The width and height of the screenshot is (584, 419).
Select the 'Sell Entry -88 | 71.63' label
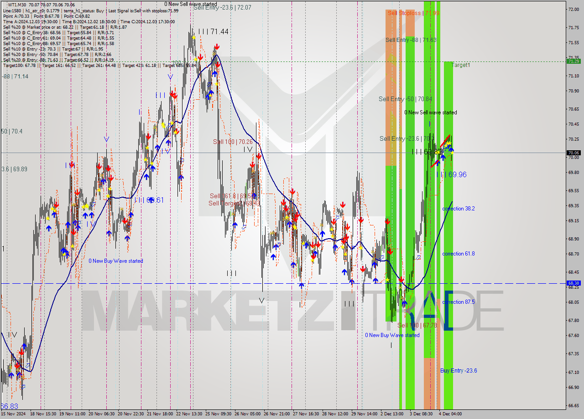coord(411,40)
